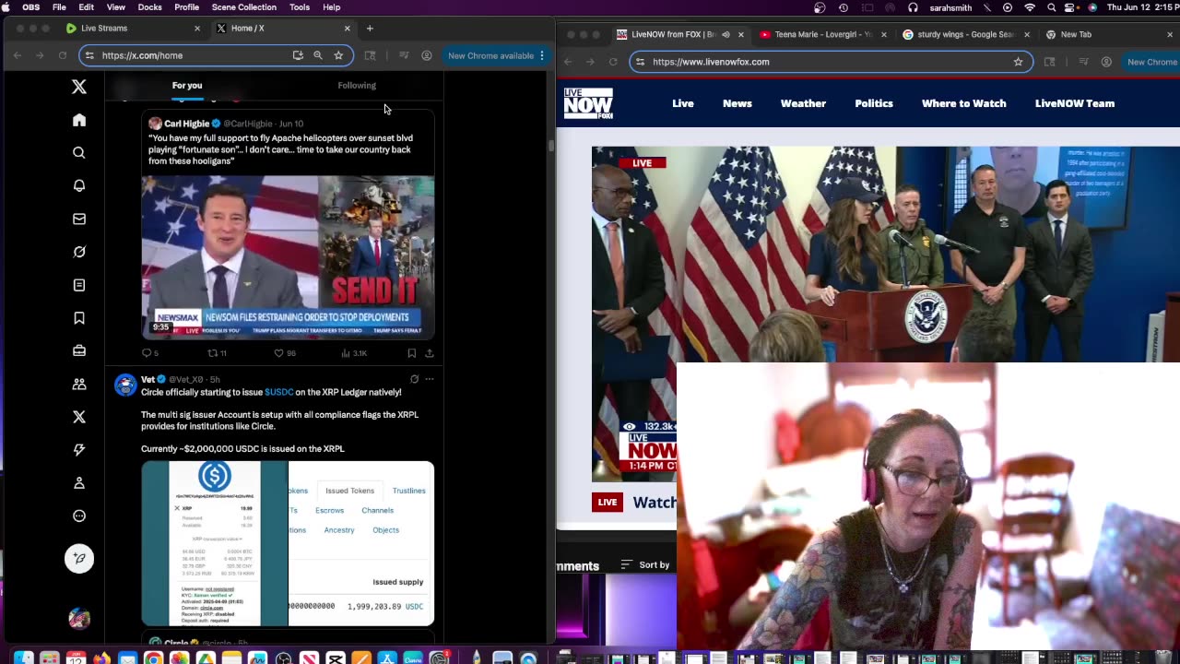Viewport: 1180px width, 664px height.
Task: Click the round white Post compose button
Action: point(79,558)
